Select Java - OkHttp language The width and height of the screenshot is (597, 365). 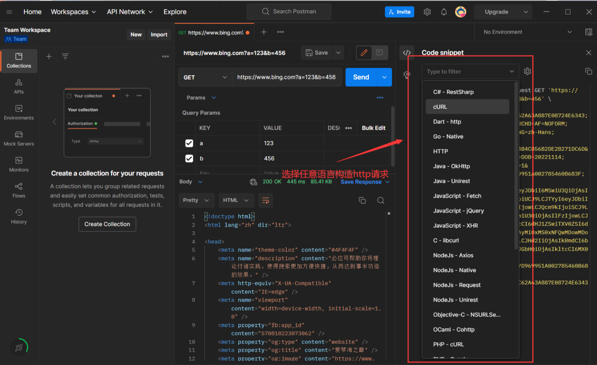tap(467, 166)
